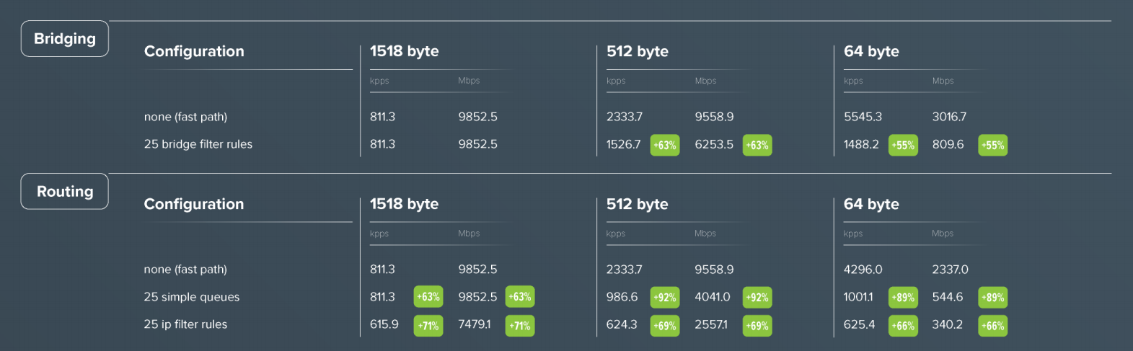Viewport: 1133px width, 351px height.
Task: Select the 64 byte header under Routing
Action: (x=871, y=204)
